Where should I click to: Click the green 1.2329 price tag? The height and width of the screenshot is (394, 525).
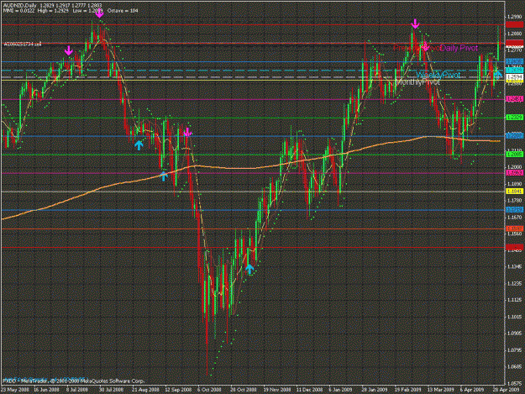pos(514,118)
